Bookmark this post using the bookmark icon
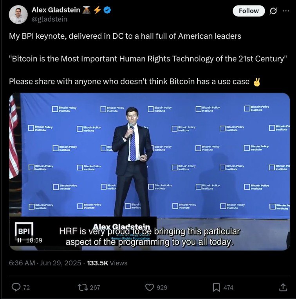This screenshot has width=296, height=299. click(x=216, y=287)
